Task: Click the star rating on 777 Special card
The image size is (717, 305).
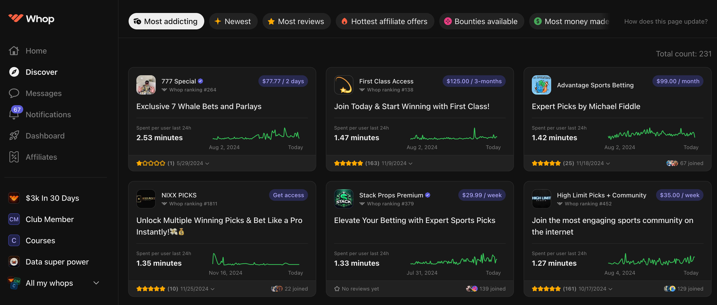Action: pos(151,163)
